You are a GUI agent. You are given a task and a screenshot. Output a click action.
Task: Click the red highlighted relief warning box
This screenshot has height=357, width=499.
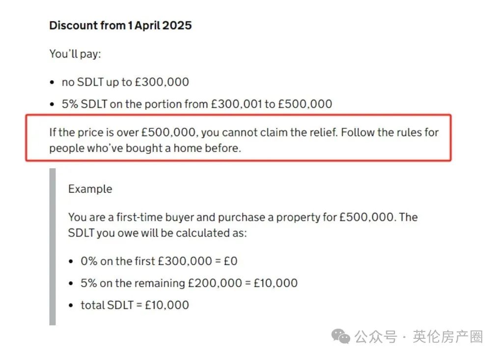(238, 138)
